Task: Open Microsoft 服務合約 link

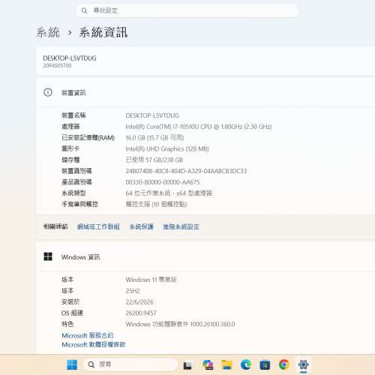Action: pyautogui.click(x=88, y=335)
